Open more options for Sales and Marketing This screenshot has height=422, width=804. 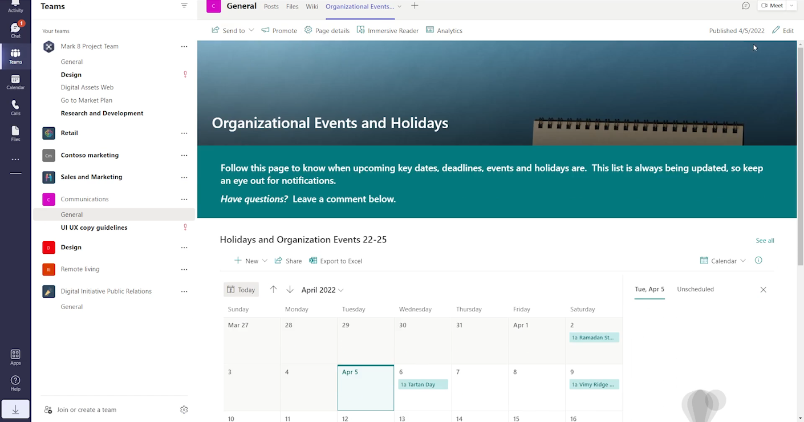(x=184, y=177)
